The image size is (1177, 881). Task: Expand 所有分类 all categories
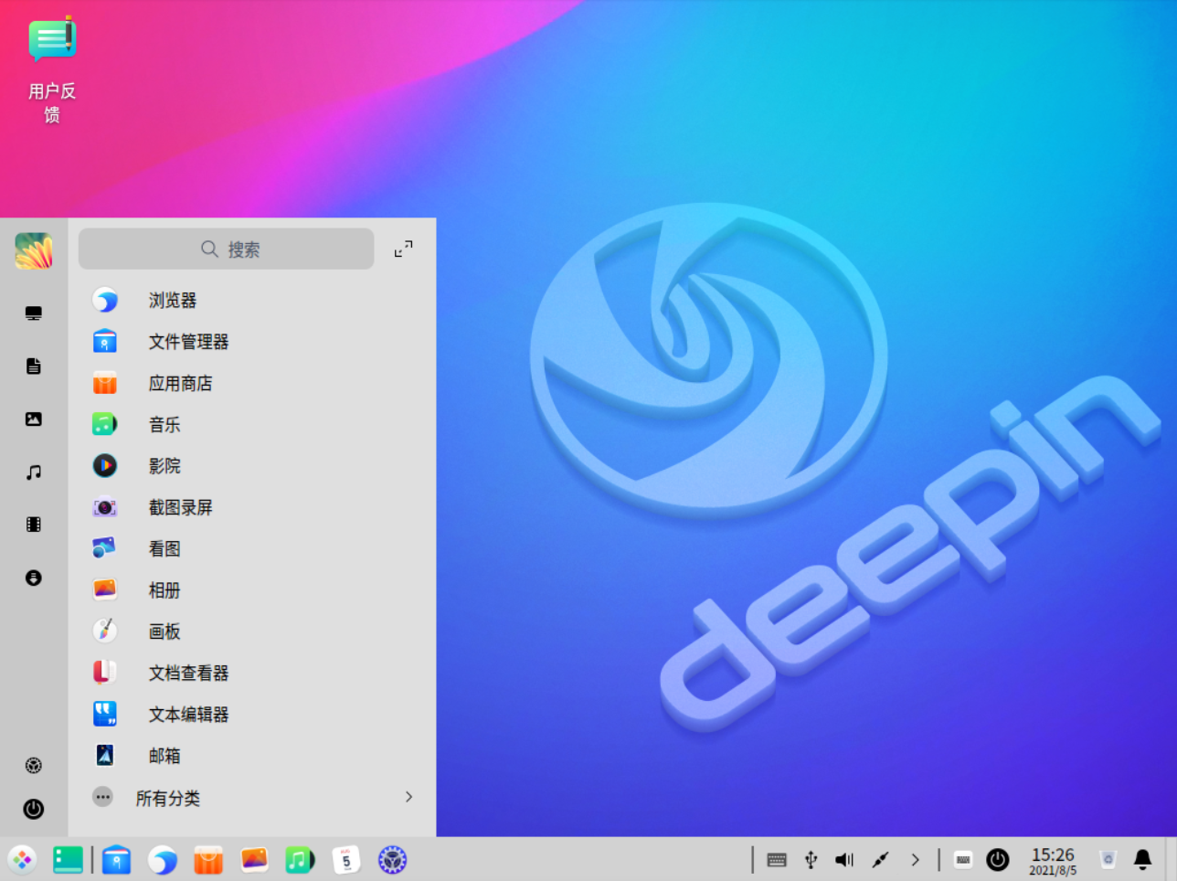coord(252,797)
